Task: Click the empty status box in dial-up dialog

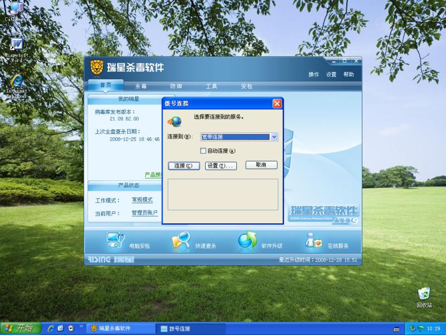Action: (222, 194)
